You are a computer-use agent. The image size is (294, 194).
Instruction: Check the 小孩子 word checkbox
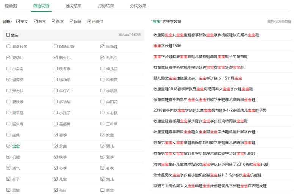coord(55,113)
